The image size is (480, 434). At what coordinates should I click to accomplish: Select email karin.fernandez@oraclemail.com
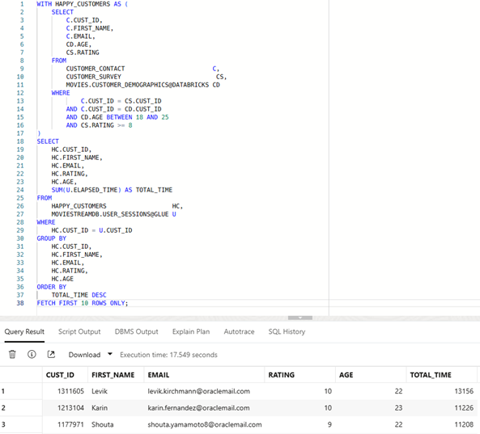tap(198, 408)
